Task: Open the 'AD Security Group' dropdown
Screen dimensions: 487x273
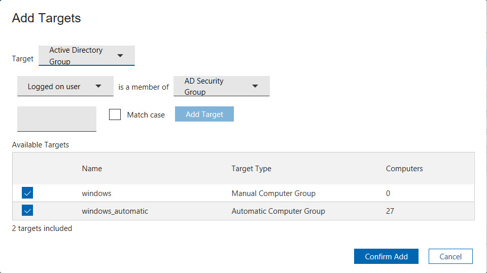Action: pos(222,86)
